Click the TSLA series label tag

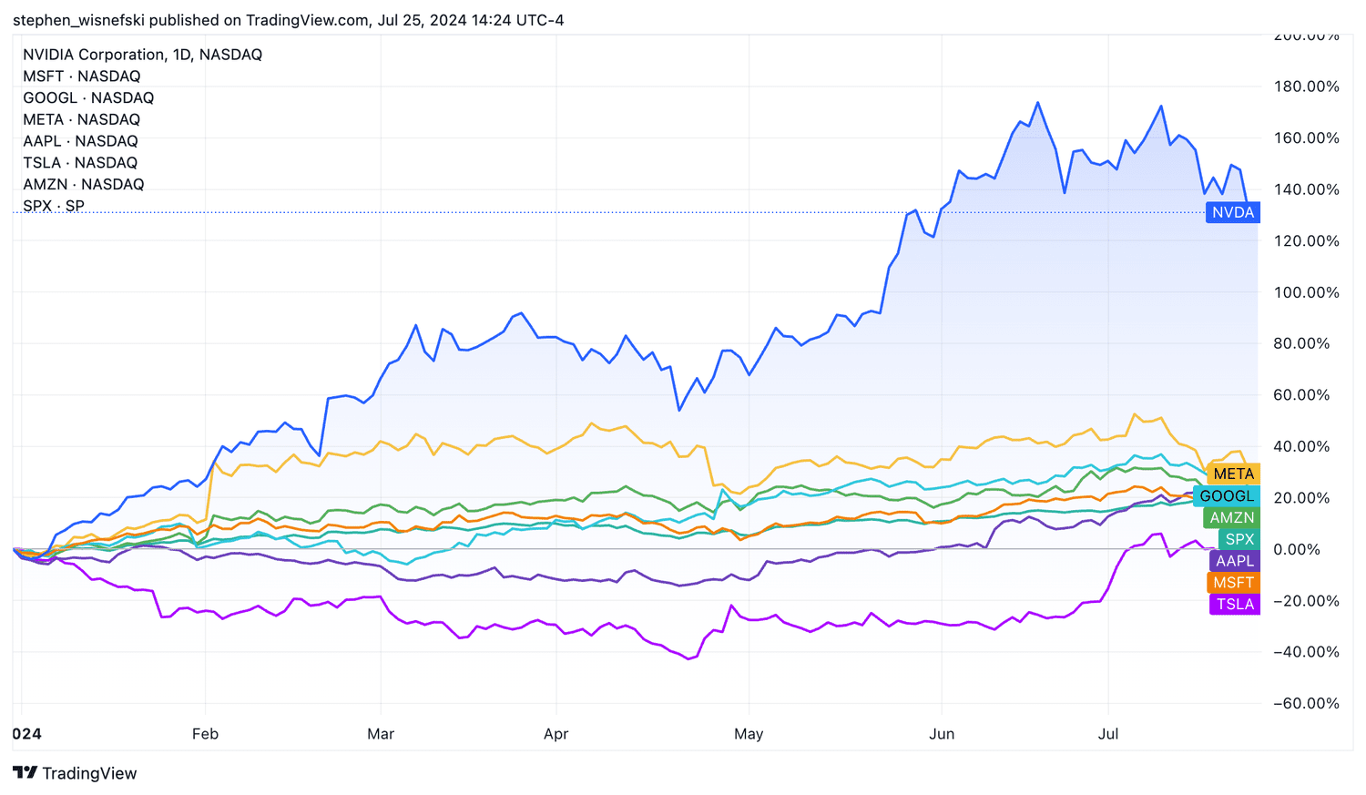(x=1235, y=604)
